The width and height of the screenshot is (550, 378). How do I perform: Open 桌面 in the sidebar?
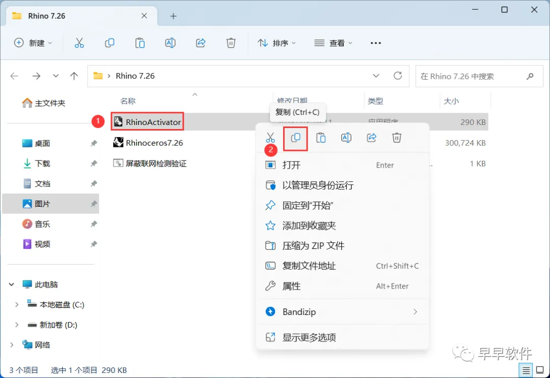pyautogui.click(x=37, y=143)
